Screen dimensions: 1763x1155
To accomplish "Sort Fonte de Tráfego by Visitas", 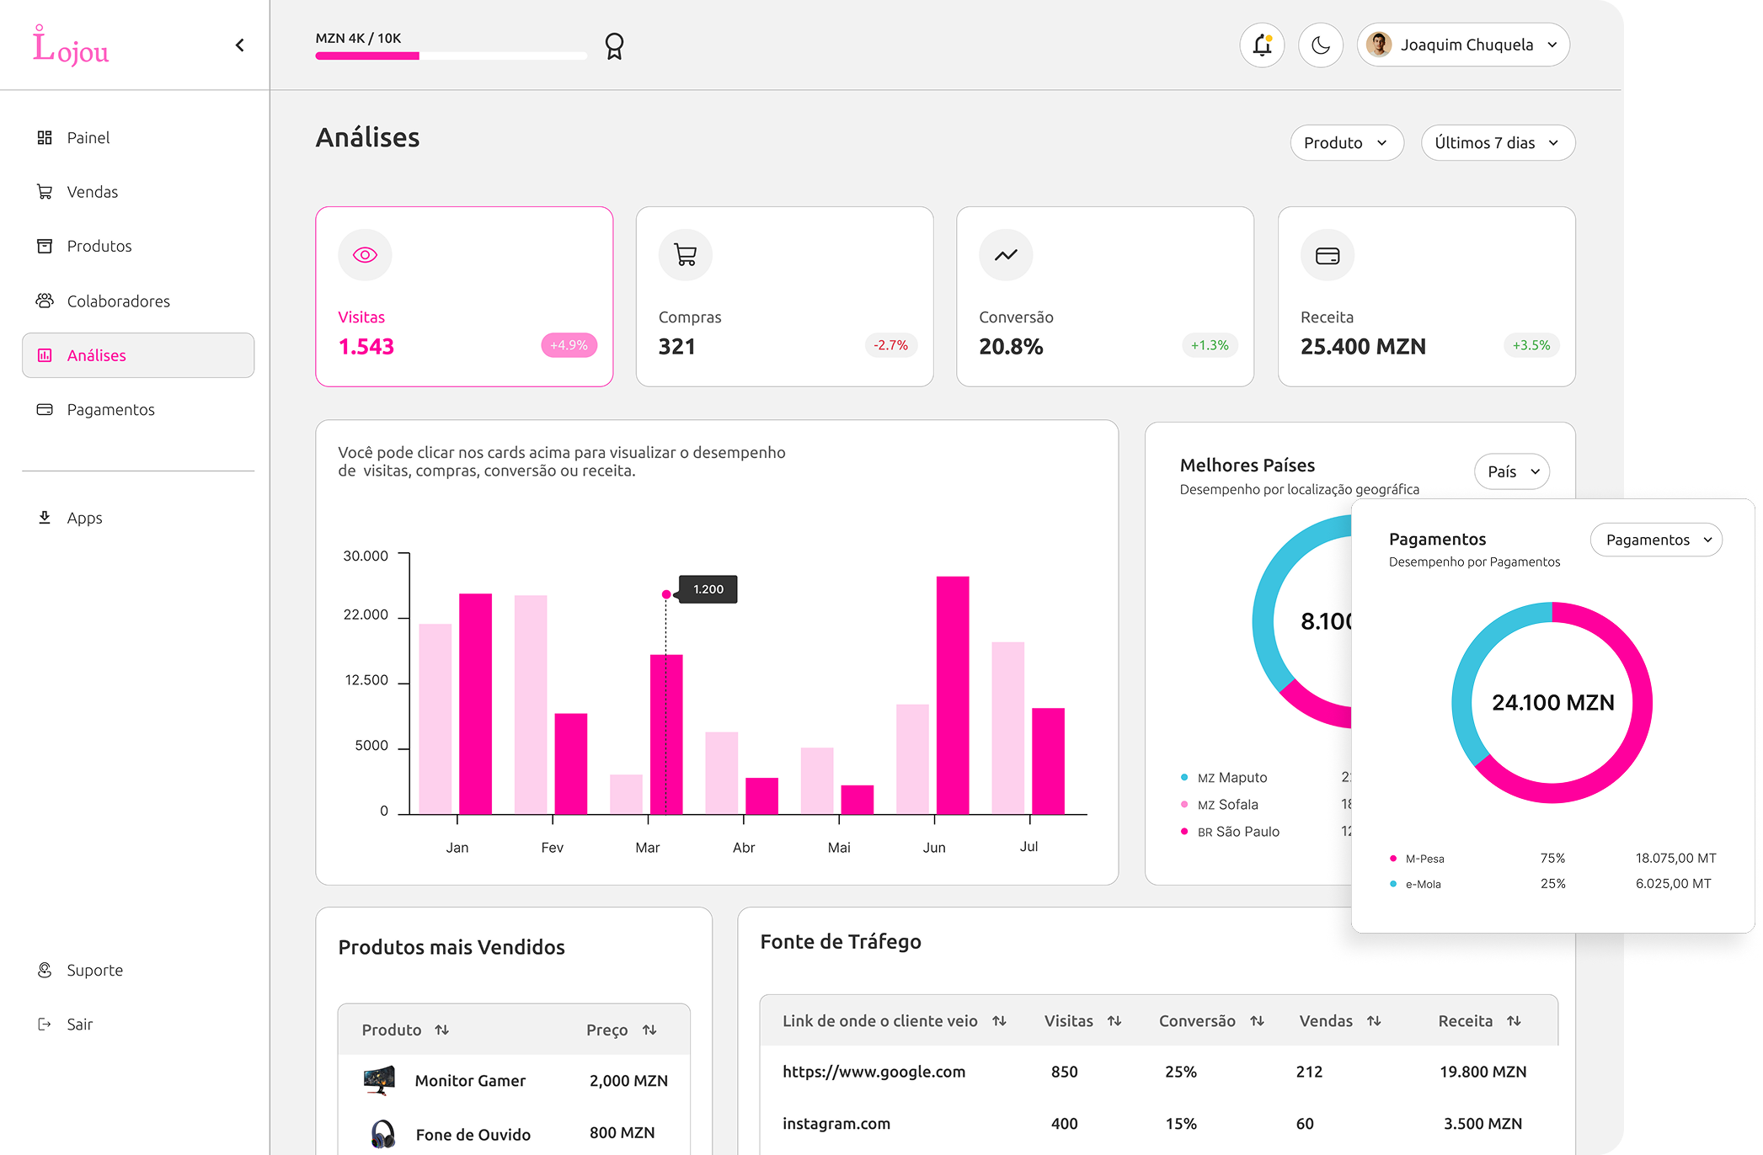I will [x=1114, y=1020].
